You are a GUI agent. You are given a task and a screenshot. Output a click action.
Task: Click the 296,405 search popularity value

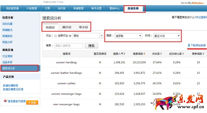click(x=119, y=73)
